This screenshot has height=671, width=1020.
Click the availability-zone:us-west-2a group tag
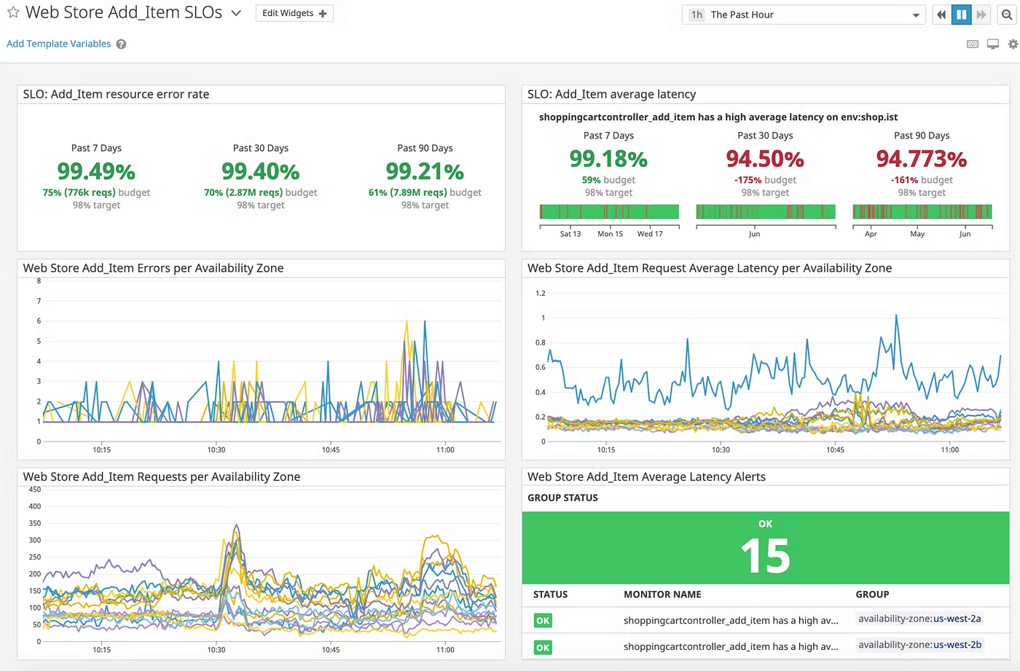[919, 619]
